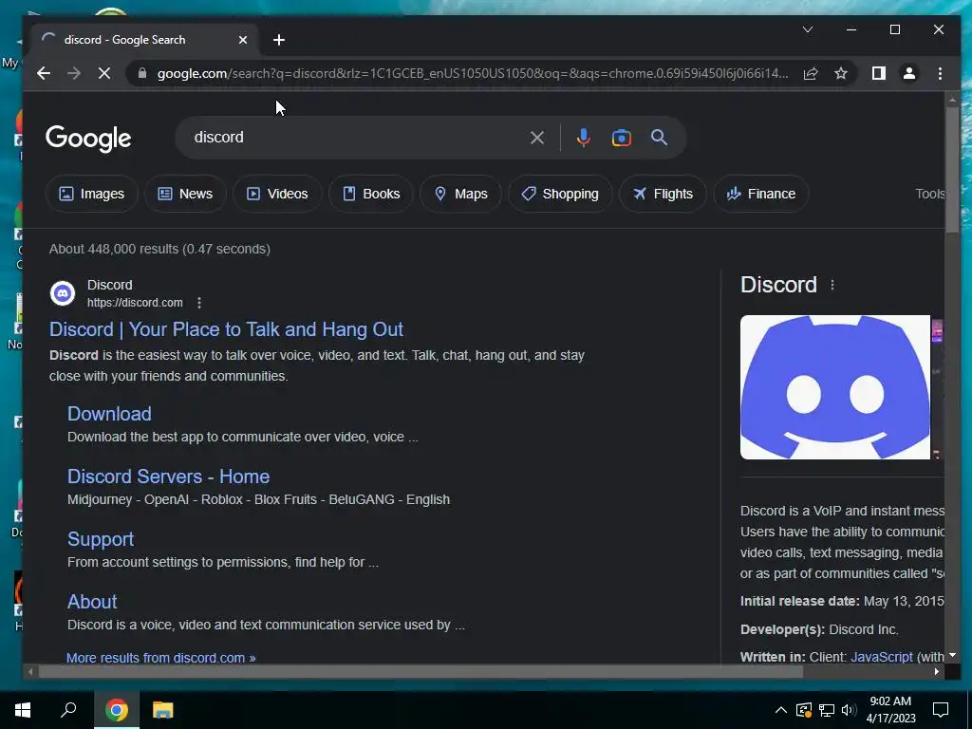Screen dimensions: 972x729
Task: Filter results by Shopping
Action: coord(560,194)
